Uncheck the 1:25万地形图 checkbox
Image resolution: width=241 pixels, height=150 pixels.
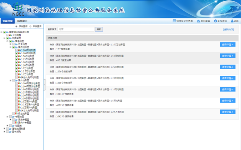click(16, 59)
